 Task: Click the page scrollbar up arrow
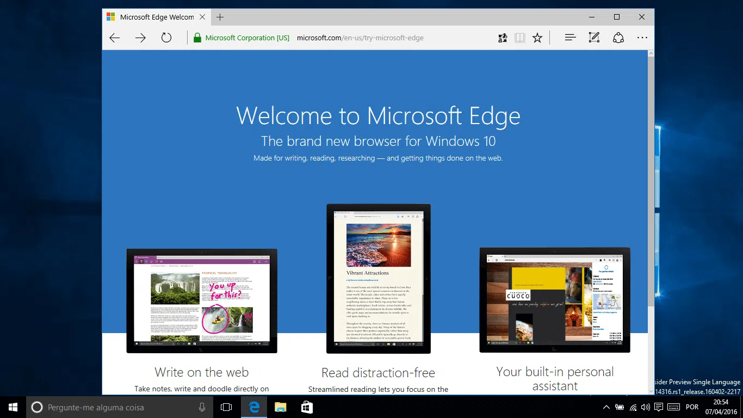coord(651,54)
